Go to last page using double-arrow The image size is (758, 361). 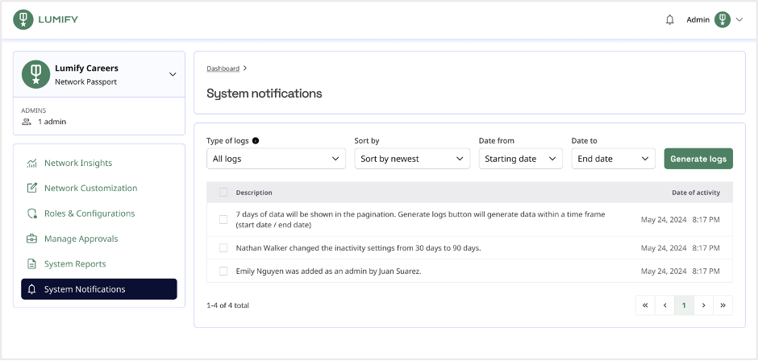point(723,305)
